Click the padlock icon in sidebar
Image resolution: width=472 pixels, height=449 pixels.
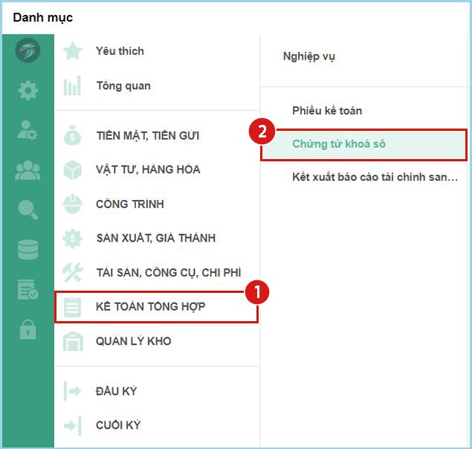[x=28, y=330]
